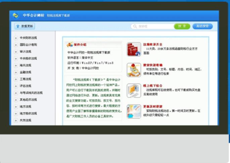This screenshot has height=163, width=230.
Task: Open 高级搜索 advanced search
Action: click(x=202, y=26)
